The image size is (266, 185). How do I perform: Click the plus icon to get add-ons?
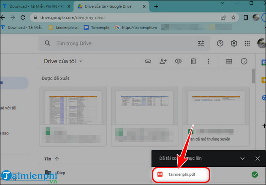point(264,126)
